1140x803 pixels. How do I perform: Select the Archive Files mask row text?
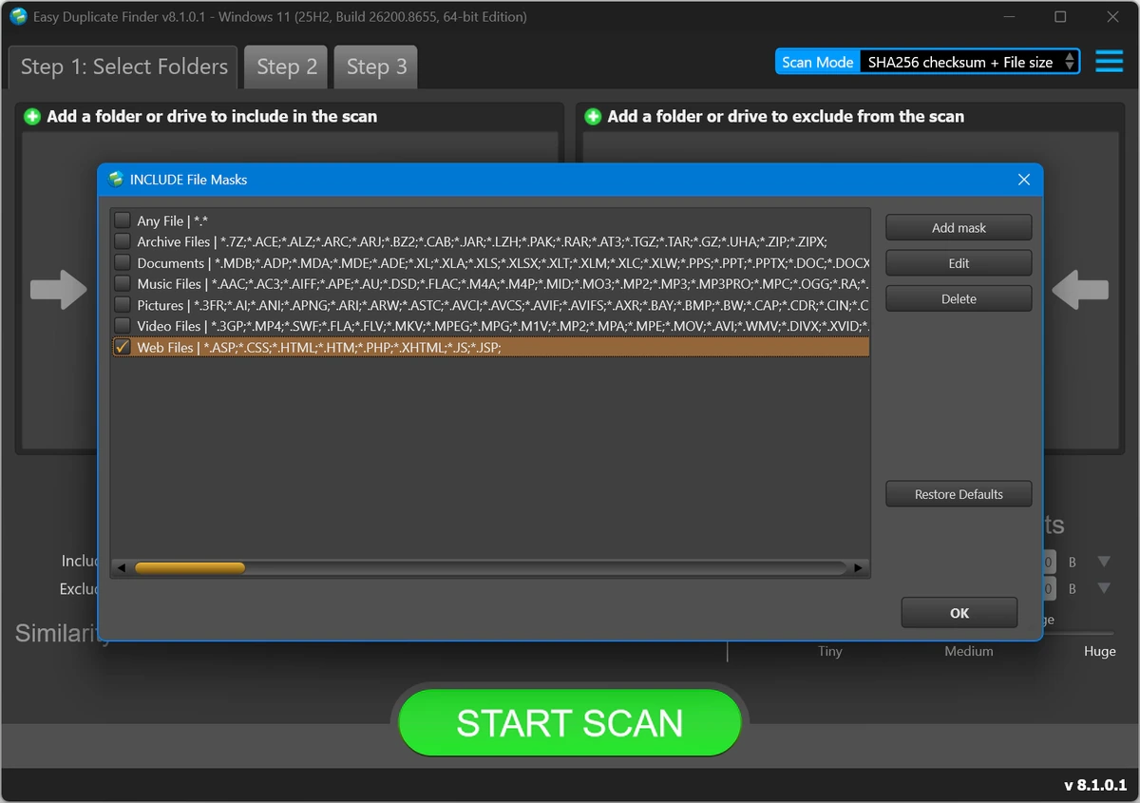482,241
